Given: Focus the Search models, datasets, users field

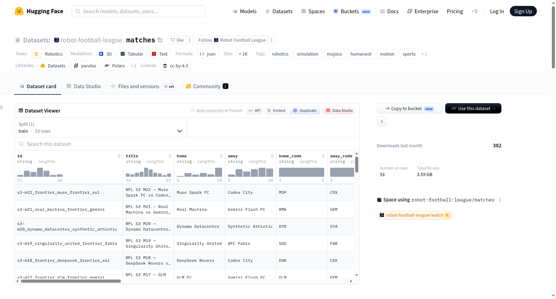Looking at the screenshot, I should pyautogui.click(x=138, y=11).
